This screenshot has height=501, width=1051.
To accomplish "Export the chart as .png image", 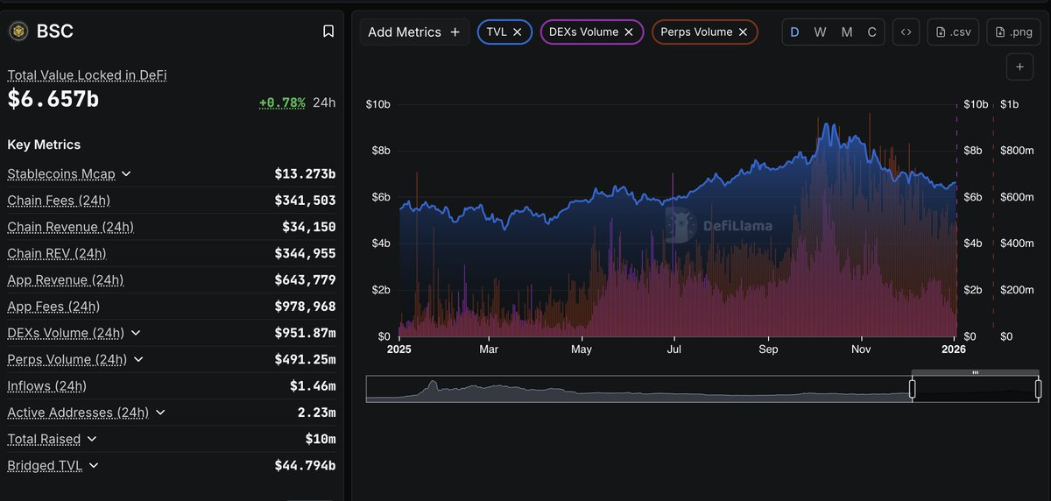I will 1013,32.
